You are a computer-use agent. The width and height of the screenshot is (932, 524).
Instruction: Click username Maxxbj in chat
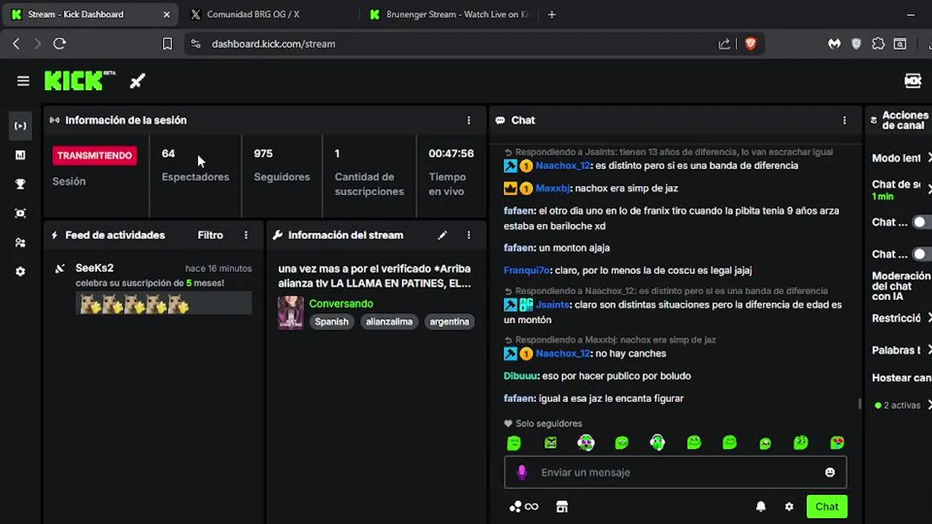coord(553,188)
